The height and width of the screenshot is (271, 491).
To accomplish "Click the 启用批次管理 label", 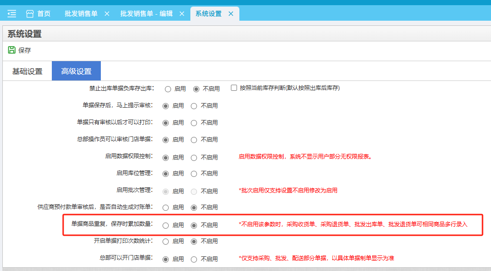I will coord(135,190).
